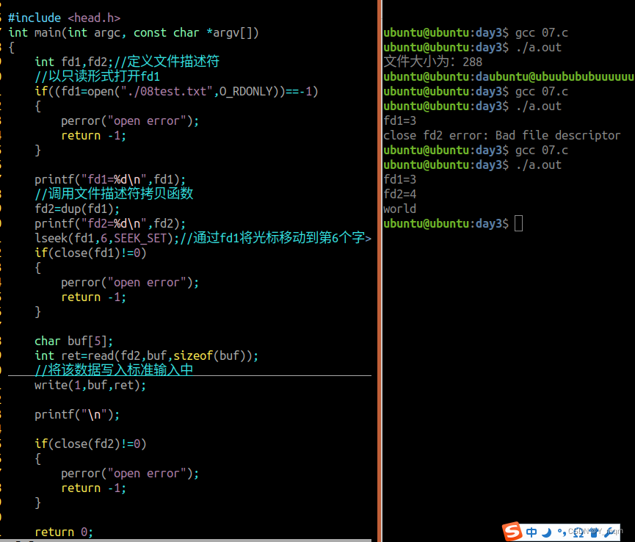Place the cursor on the #include <head.h> line
635x542 pixels.
coord(64,18)
